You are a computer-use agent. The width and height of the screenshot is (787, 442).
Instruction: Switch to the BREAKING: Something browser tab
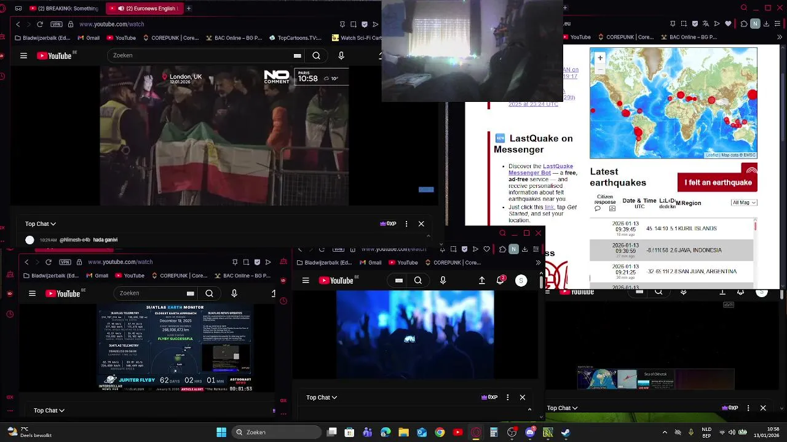(x=64, y=9)
